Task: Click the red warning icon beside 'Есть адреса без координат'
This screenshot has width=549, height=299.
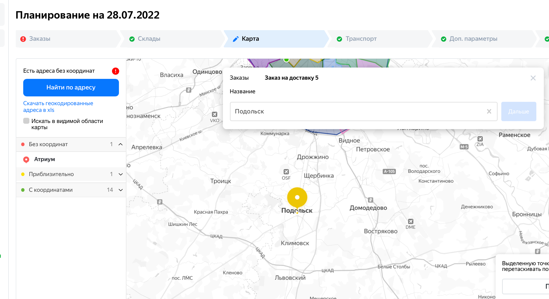Action: tap(116, 71)
